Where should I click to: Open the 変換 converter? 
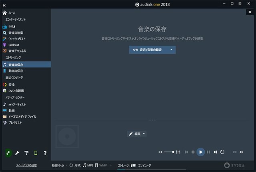click(26, 85)
